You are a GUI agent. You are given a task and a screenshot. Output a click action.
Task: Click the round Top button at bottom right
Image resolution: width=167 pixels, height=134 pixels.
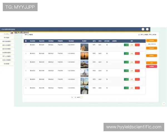[164, 104]
